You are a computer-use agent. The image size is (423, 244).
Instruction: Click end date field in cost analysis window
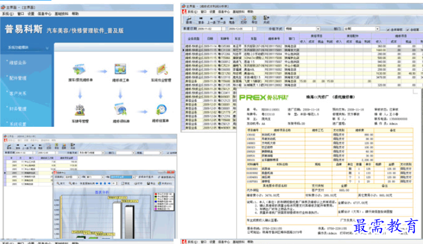240,29
